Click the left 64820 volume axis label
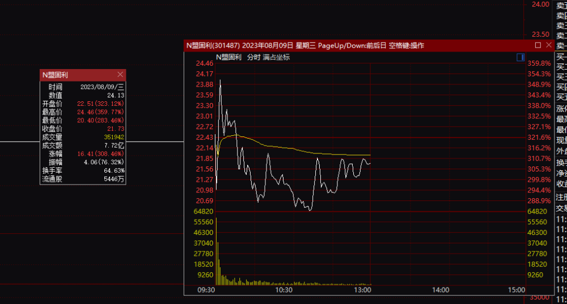 [x=204, y=212]
